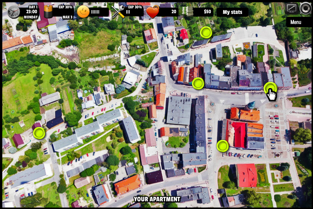Click the mood level tick bars
The width and height of the screenshot is (313, 209).
click(x=95, y=12)
